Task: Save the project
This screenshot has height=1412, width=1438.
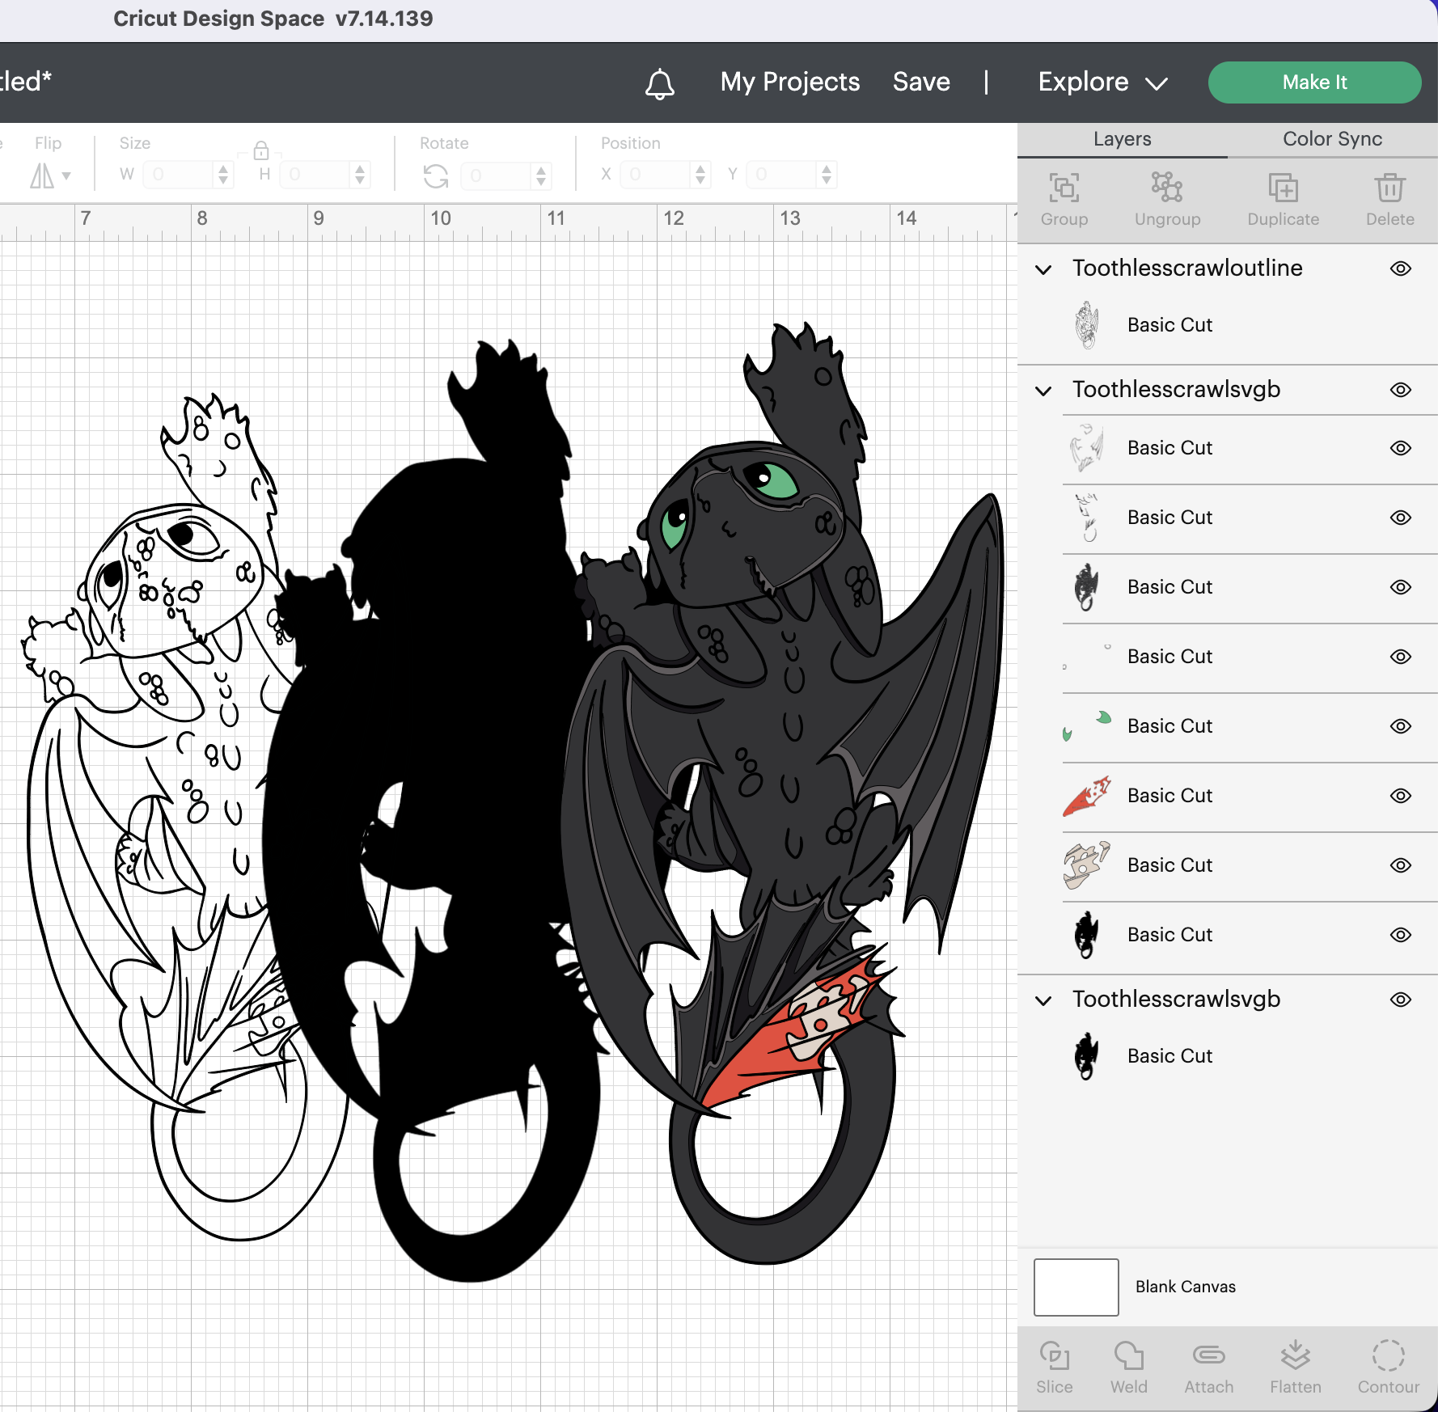Action: point(920,82)
